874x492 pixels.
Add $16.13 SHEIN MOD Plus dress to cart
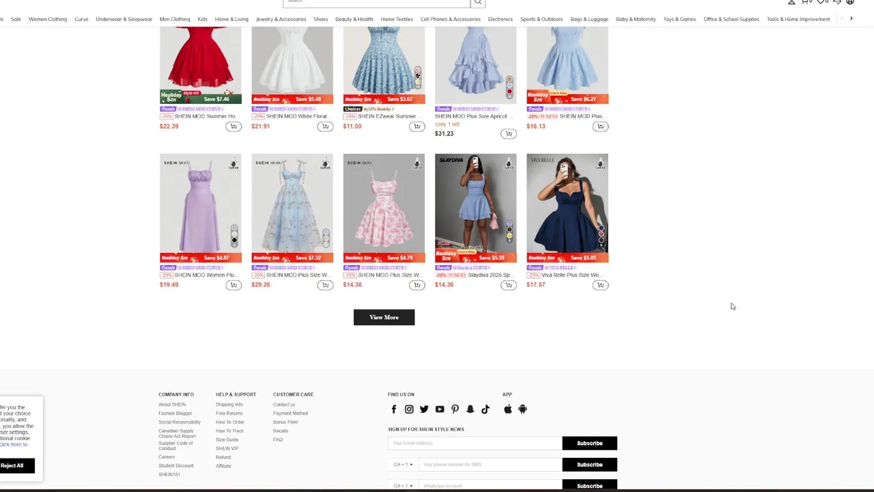pos(600,126)
